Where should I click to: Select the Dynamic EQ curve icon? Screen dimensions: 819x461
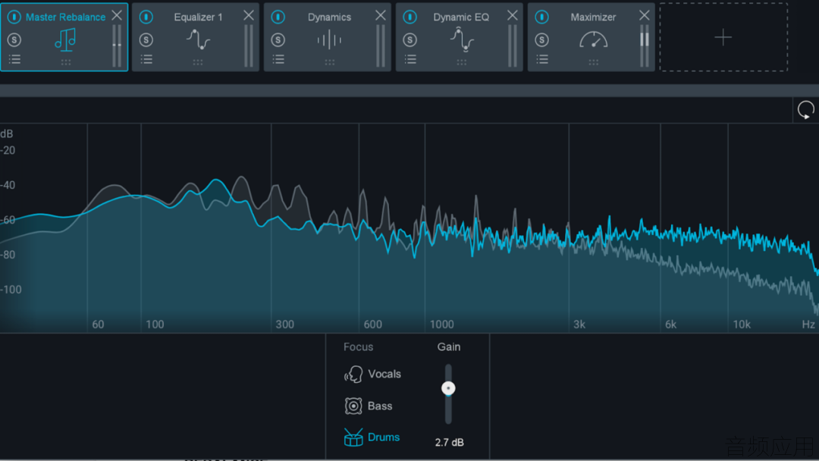click(x=462, y=39)
